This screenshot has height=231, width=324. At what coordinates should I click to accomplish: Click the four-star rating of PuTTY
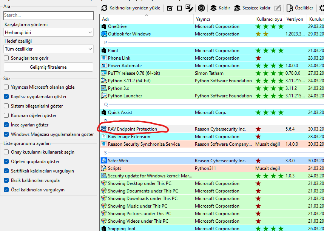(x=269, y=73)
